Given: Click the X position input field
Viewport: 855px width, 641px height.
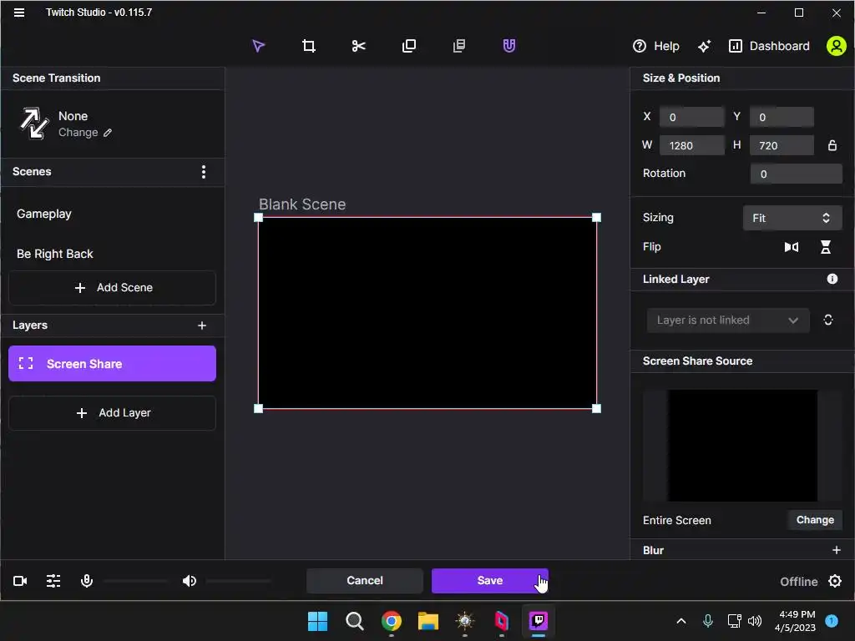Looking at the screenshot, I should tap(692, 117).
